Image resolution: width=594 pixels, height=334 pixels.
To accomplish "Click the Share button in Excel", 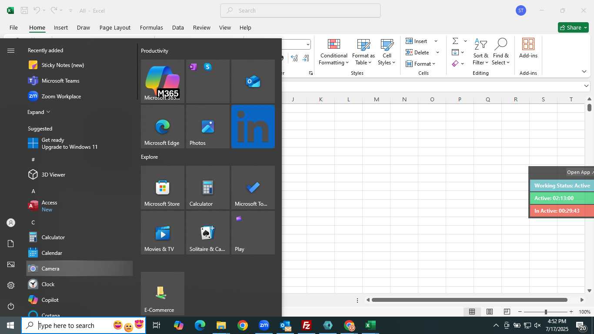I will click(x=573, y=27).
